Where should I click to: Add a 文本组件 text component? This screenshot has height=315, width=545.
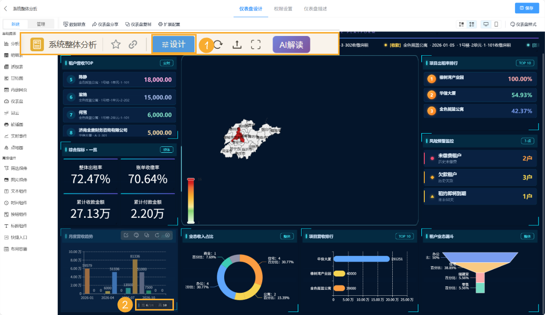point(16,191)
